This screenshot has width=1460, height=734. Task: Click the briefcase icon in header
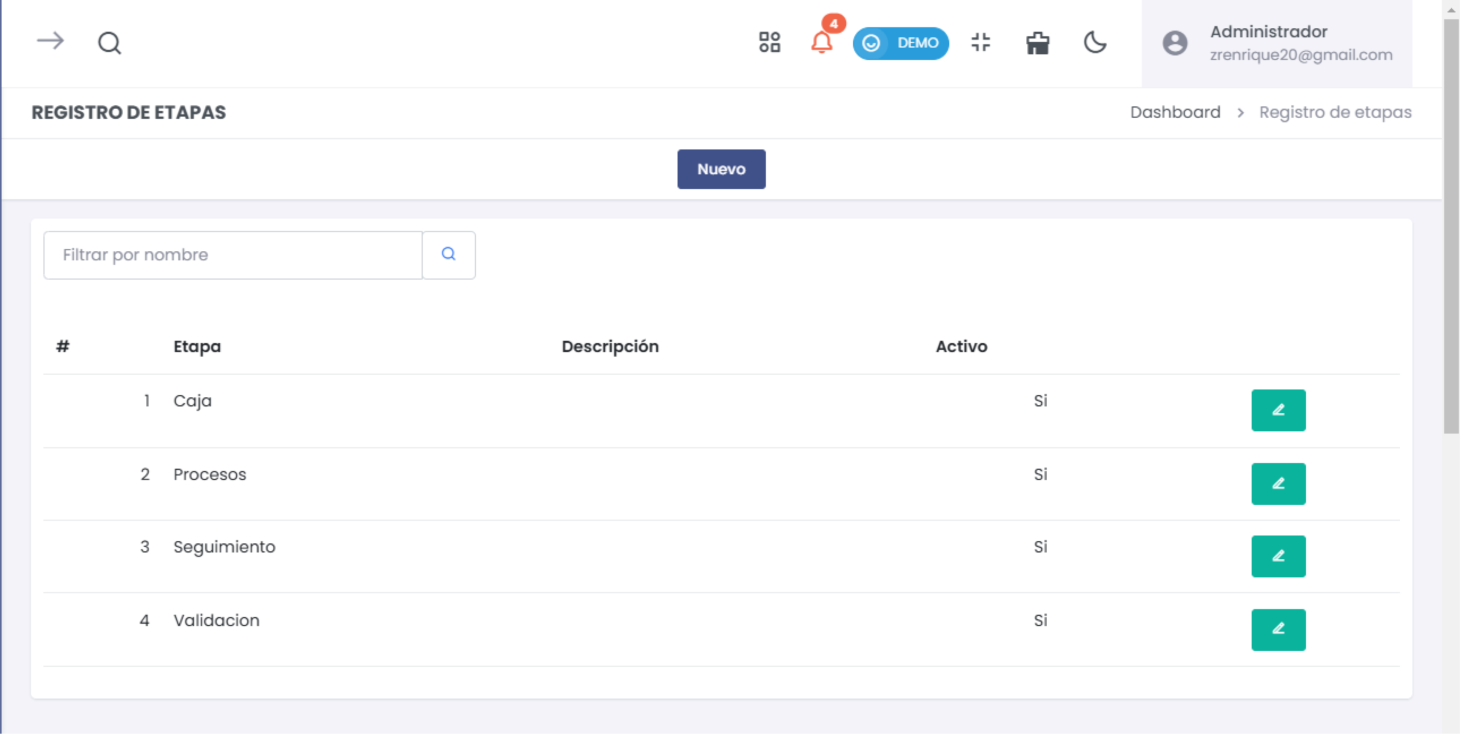click(x=1037, y=43)
